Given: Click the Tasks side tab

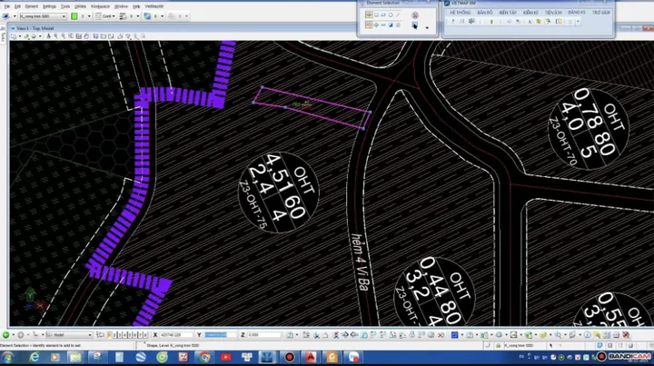Looking at the screenshot, I should 3,36.
